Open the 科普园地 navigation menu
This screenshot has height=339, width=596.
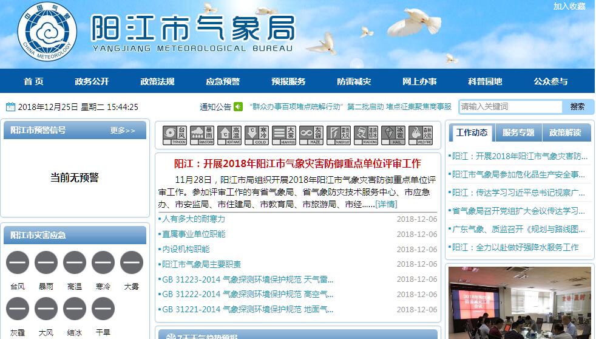pos(485,81)
